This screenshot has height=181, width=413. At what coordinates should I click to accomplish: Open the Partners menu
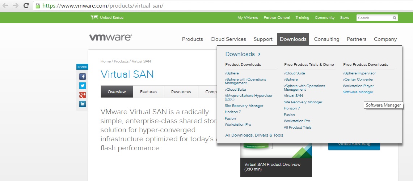click(357, 39)
